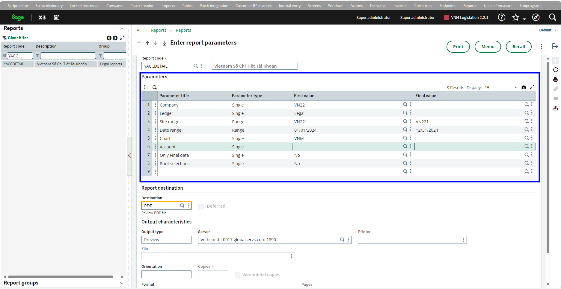Click the left list horizontal scrollbar
The height and width of the screenshot is (289, 561).
point(61,277)
